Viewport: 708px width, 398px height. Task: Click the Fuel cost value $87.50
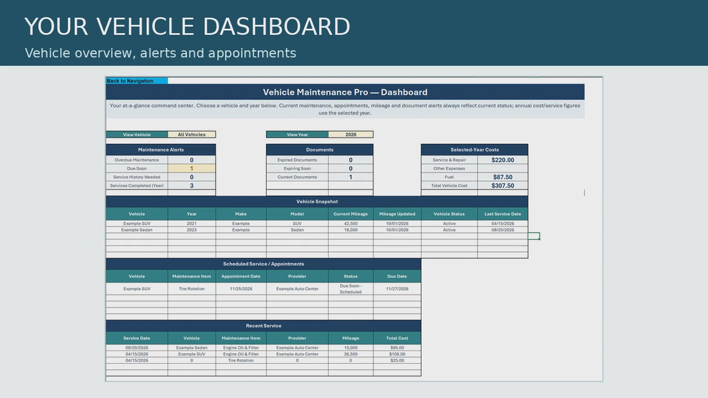coord(503,177)
